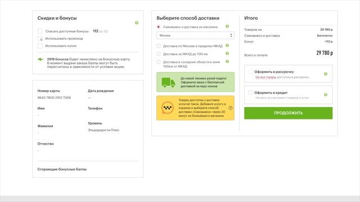Check Использовать промокод checkbox
The height and width of the screenshot is (202, 360).
[x=40, y=39]
